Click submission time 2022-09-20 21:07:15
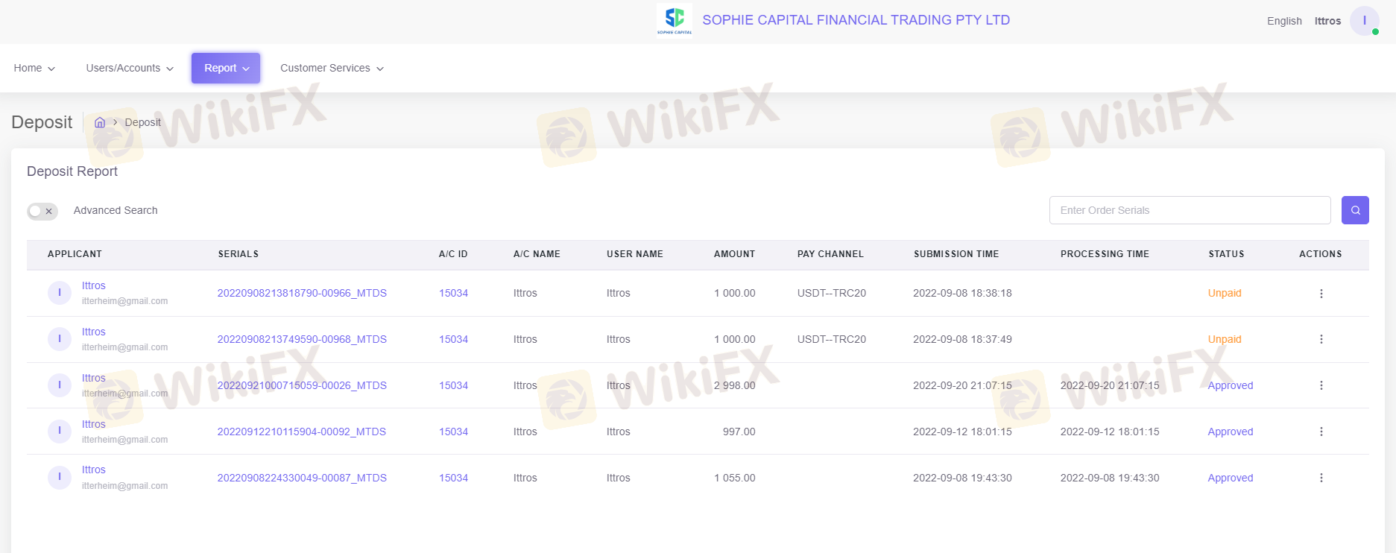 pyautogui.click(x=962, y=385)
